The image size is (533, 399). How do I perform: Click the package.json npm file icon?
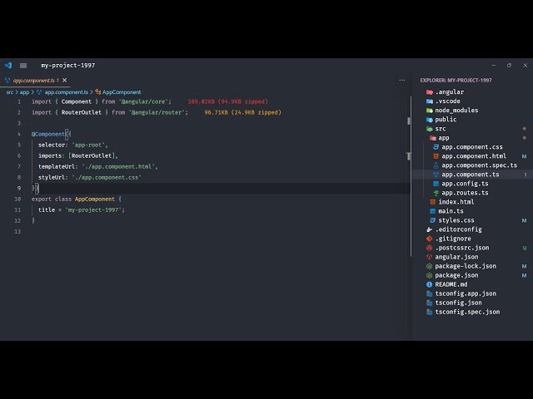(429, 275)
